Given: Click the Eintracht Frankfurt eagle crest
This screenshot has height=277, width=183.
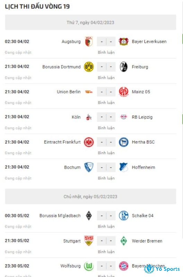Looking at the screenshot, I should click(x=89, y=142).
